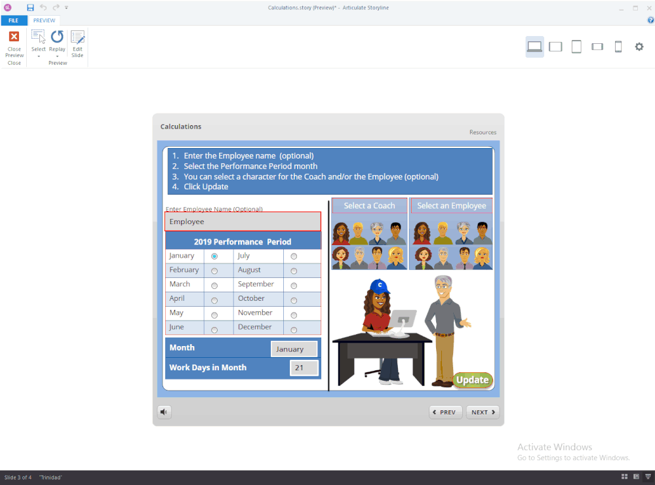Click the help question mark icon

pyautogui.click(x=650, y=20)
